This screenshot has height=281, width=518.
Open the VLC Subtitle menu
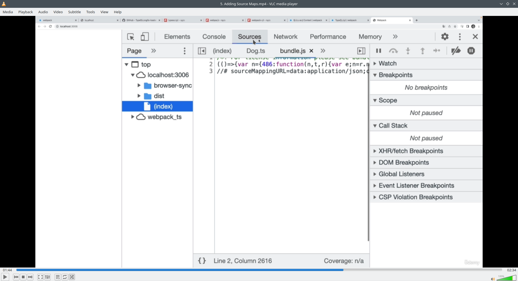click(74, 12)
